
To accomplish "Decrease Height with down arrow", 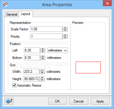I will point(42,80).
